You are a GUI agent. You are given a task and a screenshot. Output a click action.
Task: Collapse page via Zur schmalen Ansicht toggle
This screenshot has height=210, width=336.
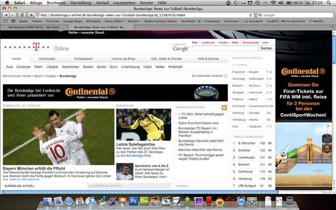226,76
